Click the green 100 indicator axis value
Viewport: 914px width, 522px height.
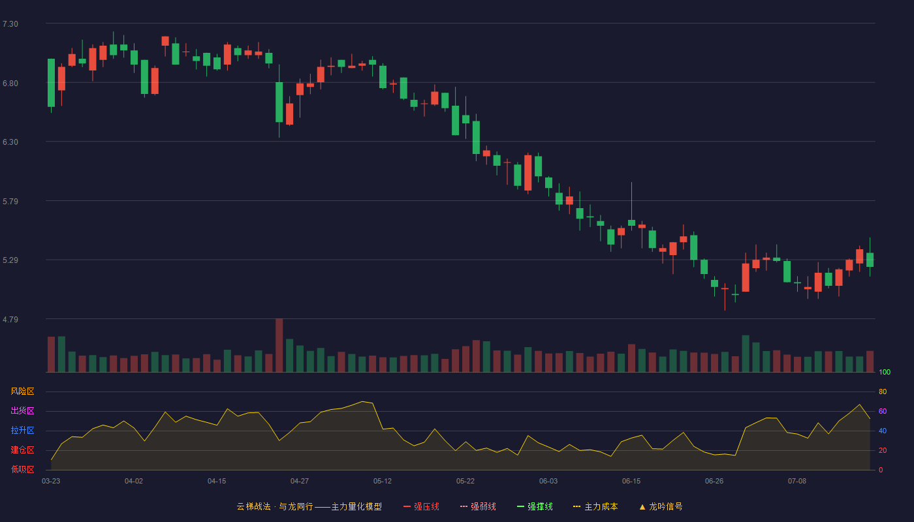(885, 373)
